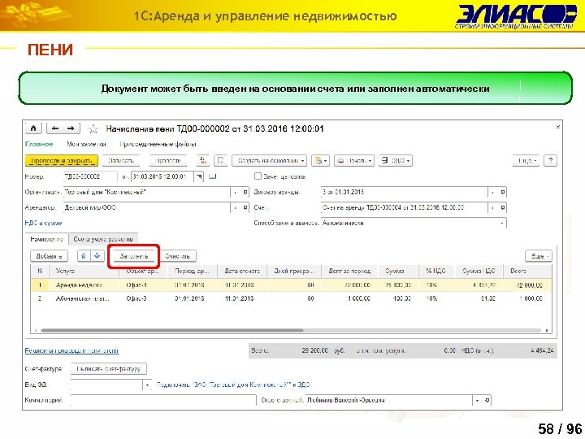The image size is (585, 439).
Task: Select the Начисление tab
Action: tap(46, 239)
